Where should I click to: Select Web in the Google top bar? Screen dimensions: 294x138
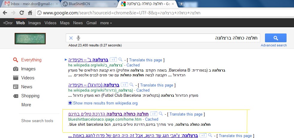[20, 23]
